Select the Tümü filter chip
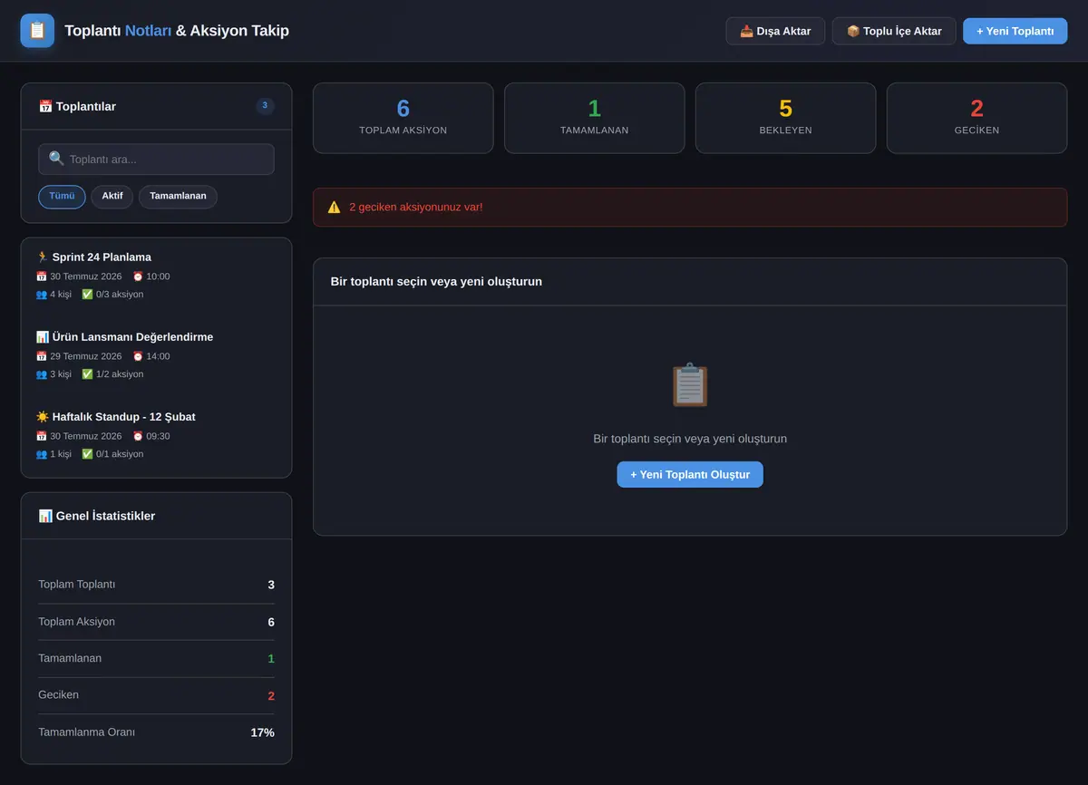Screen dimensions: 1088x785 tap(62, 197)
